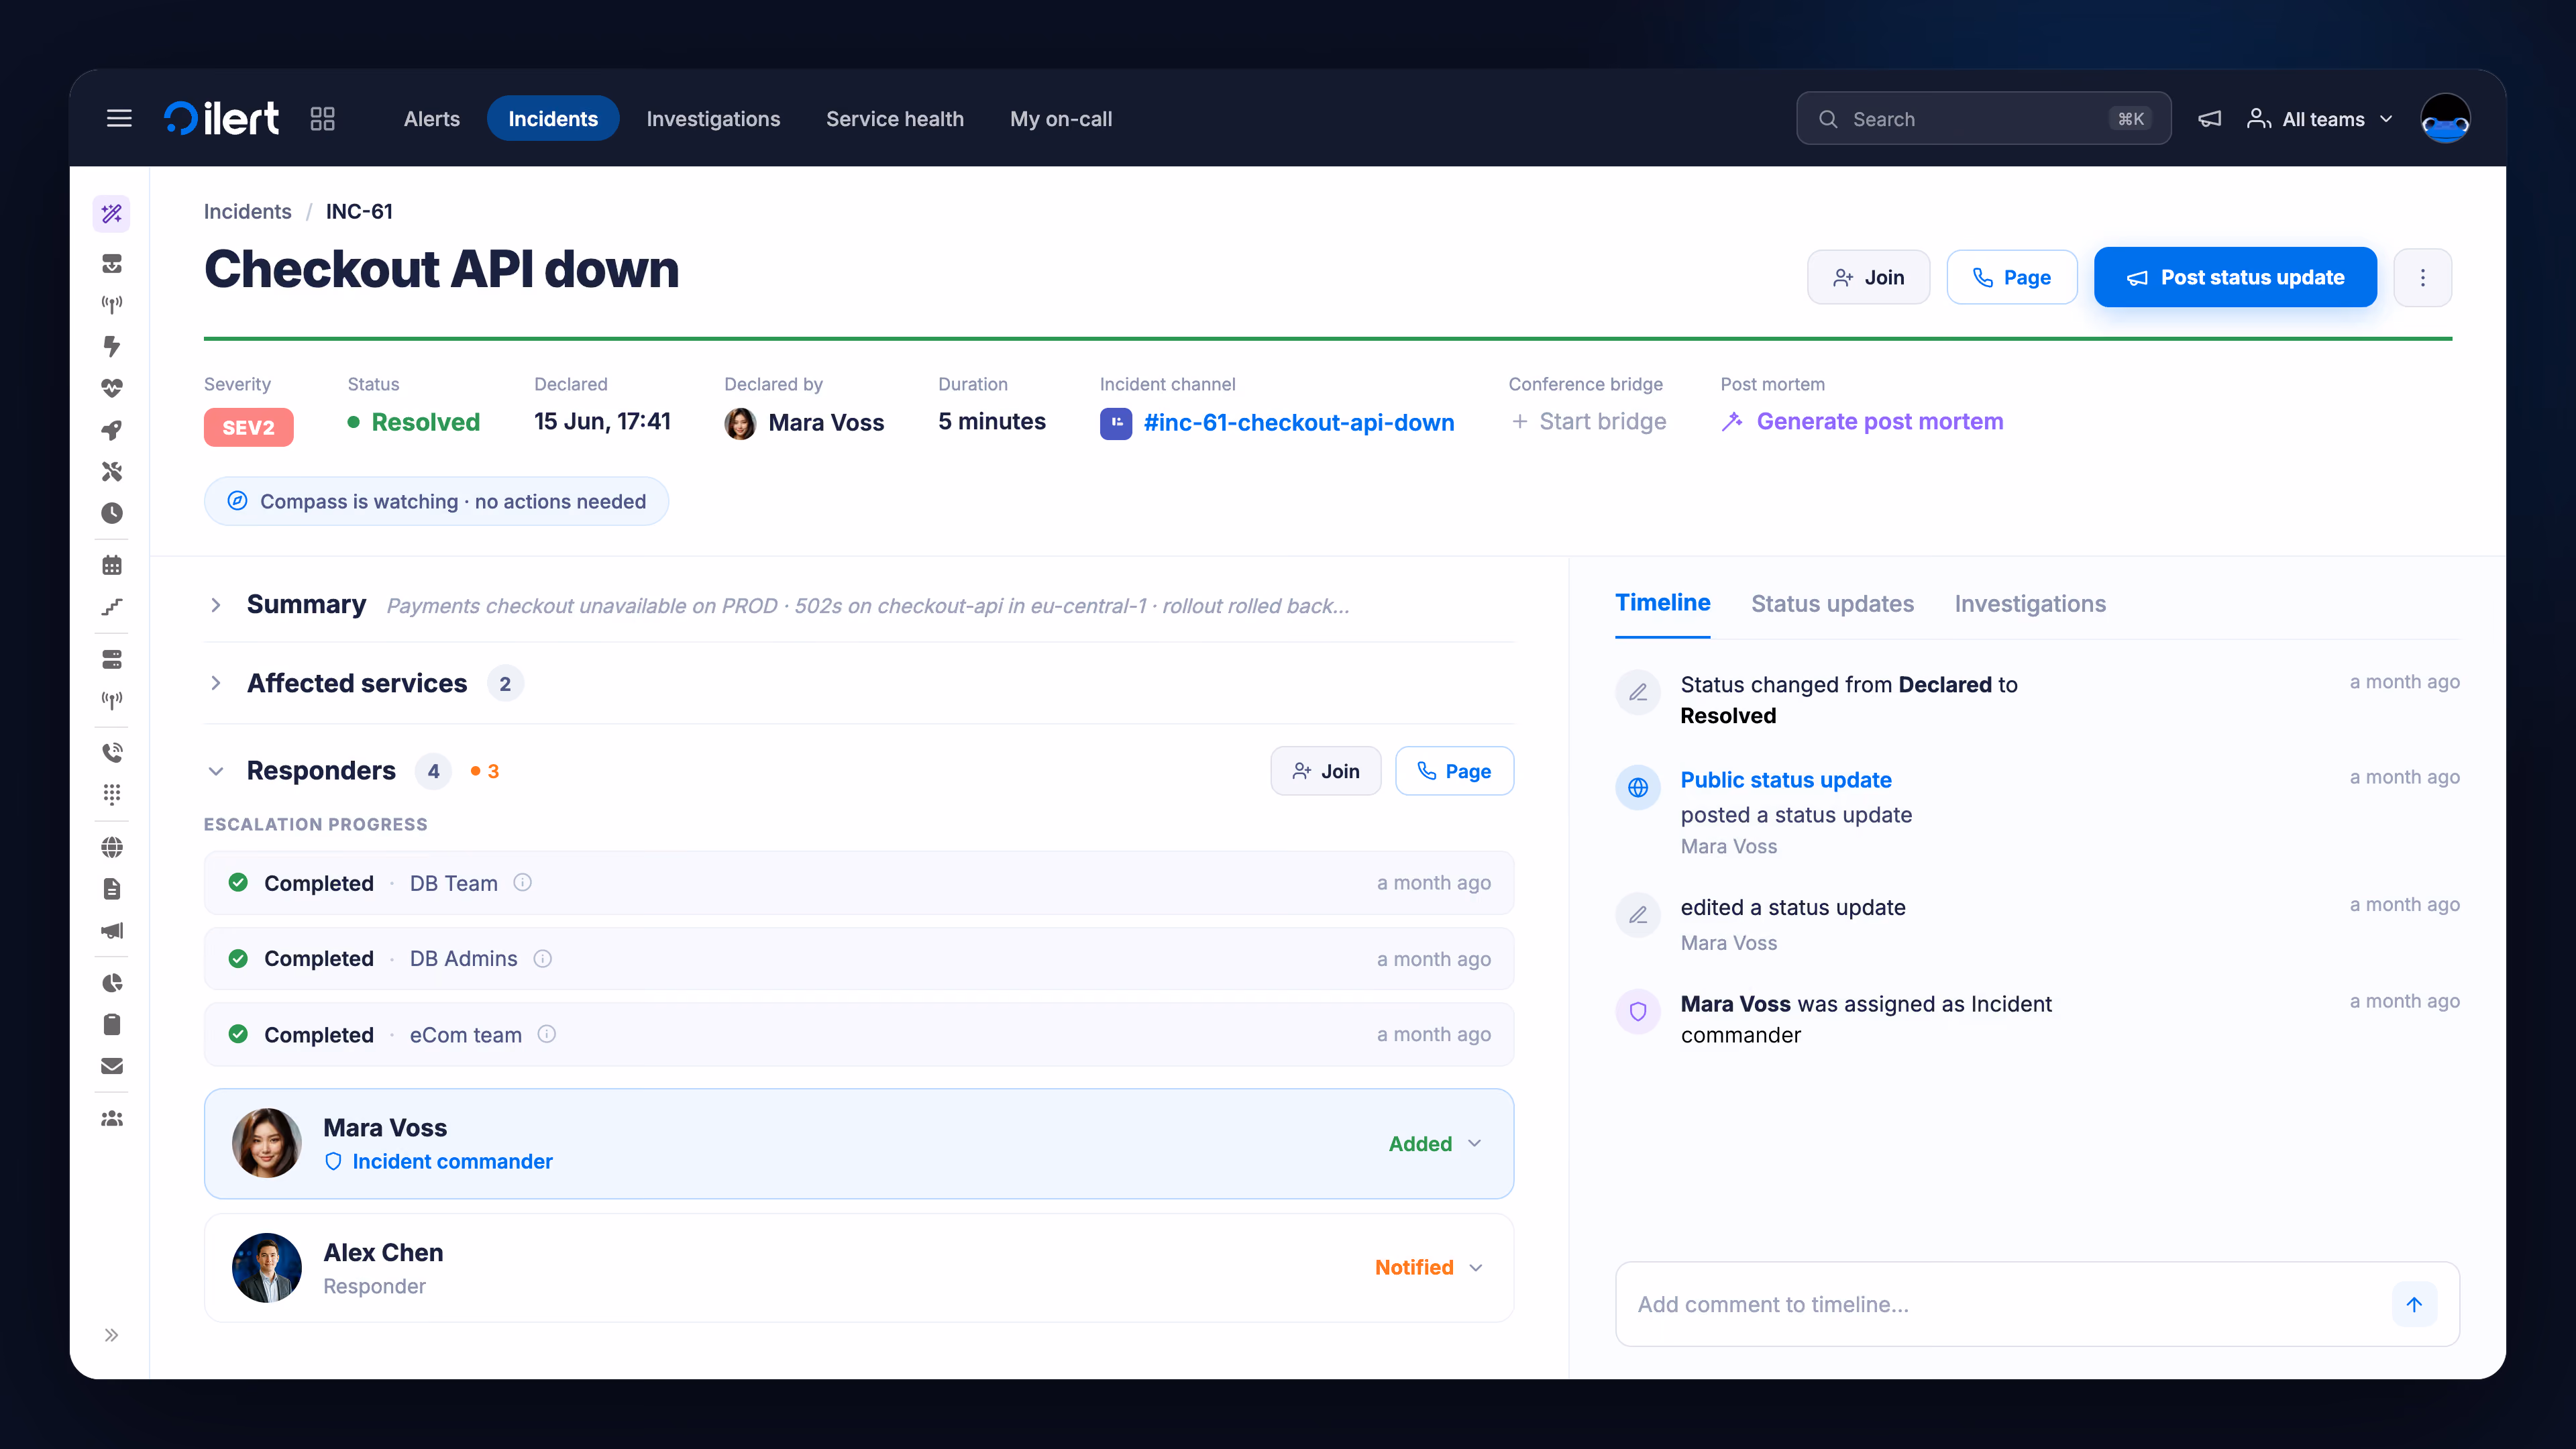Image resolution: width=2576 pixels, height=1449 pixels.
Task: Open the wrench and screwdriver sidebar icon
Action: coord(112,471)
